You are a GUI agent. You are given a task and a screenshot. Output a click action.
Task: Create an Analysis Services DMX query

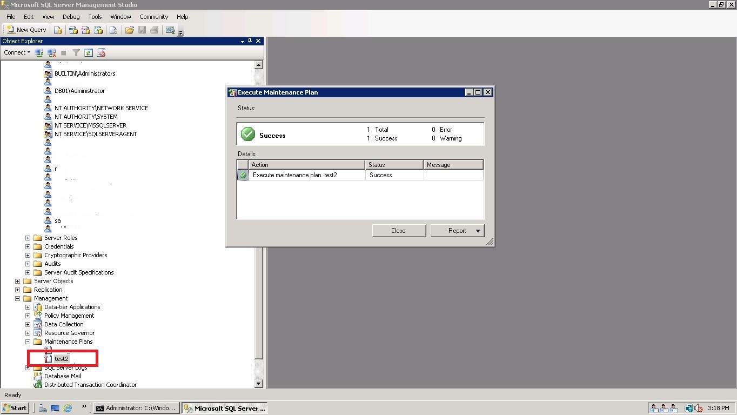tap(85, 30)
